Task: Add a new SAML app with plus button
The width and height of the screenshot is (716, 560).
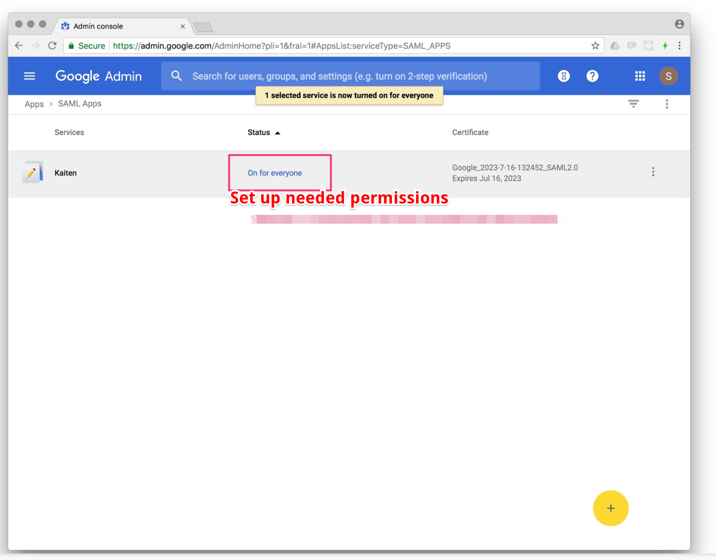Action: (611, 508)
